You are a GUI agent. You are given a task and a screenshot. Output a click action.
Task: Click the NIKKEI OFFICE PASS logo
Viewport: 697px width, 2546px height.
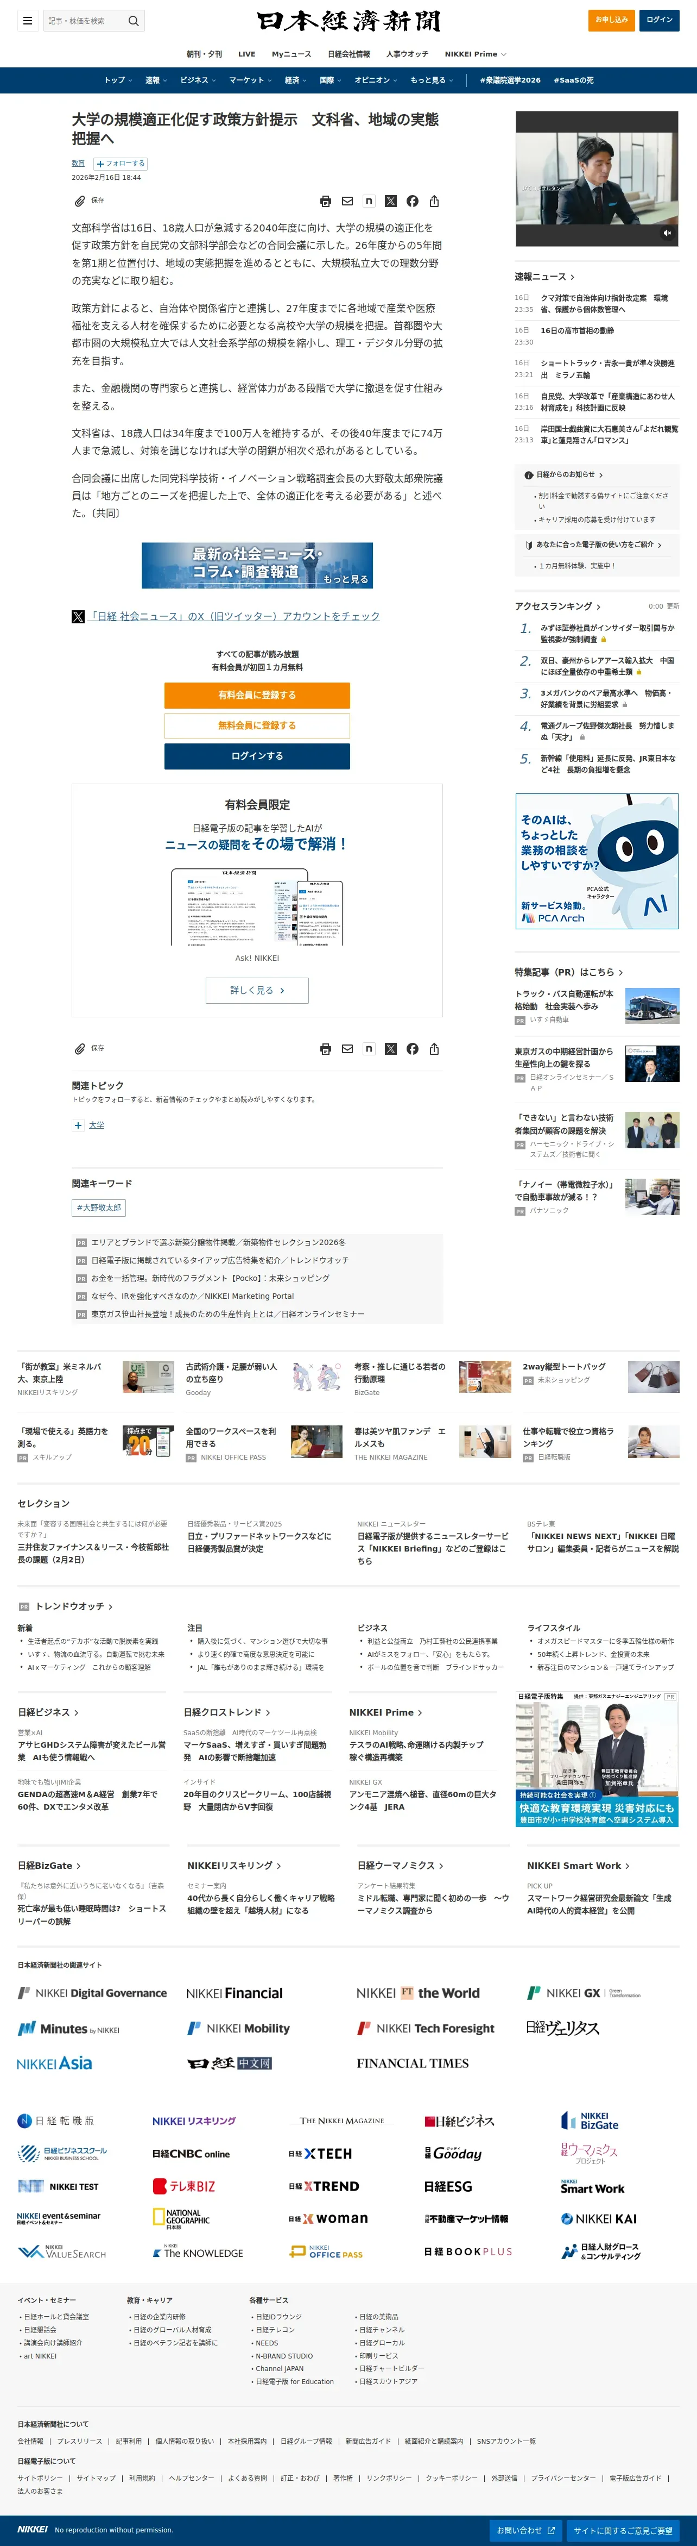pyautogui.click(x=326, y=2251)
